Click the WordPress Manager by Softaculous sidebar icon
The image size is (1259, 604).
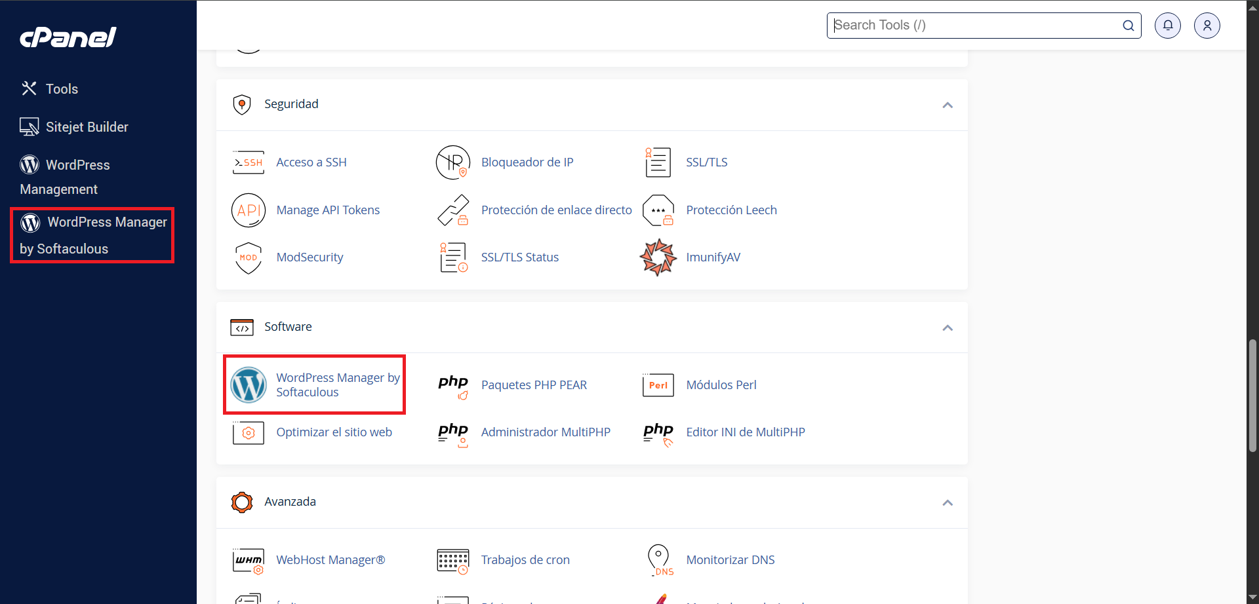(x=30, y=223)
